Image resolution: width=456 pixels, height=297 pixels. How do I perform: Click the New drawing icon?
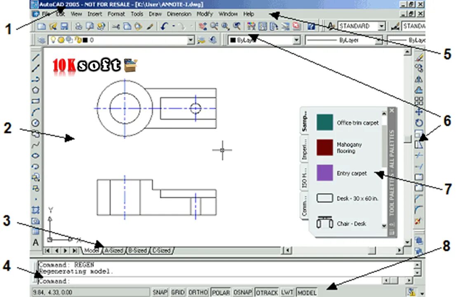pyautogui.click(x=42, y=26)
